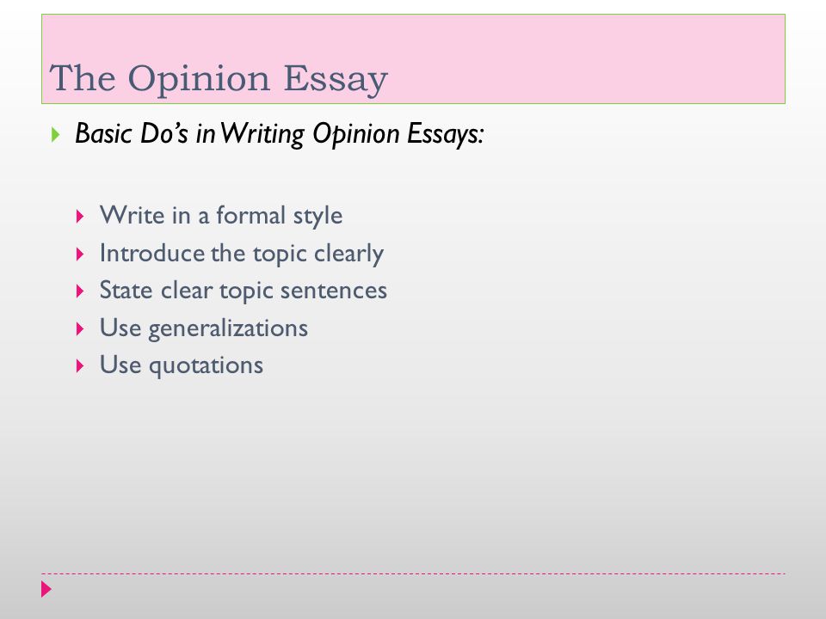Screen dimensions: 826x619
Task: Click the word quotations in the last bullet
Action: click(x=206, y=366)
